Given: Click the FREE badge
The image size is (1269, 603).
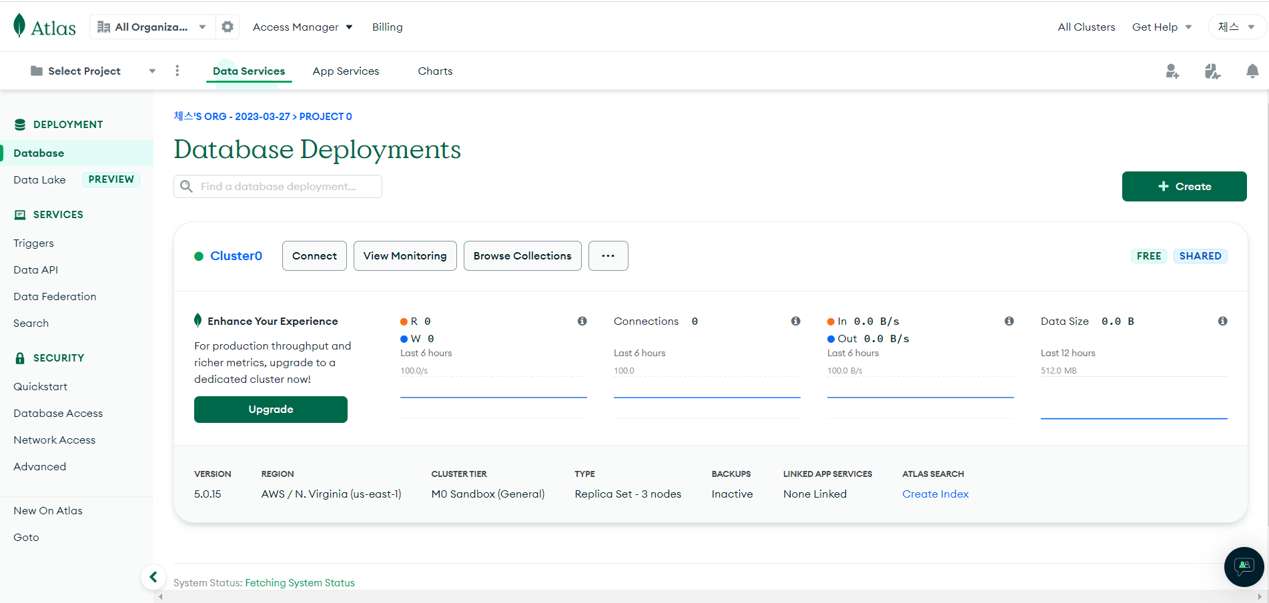Looking at the screenshot, I should (x=1149, y=256).
